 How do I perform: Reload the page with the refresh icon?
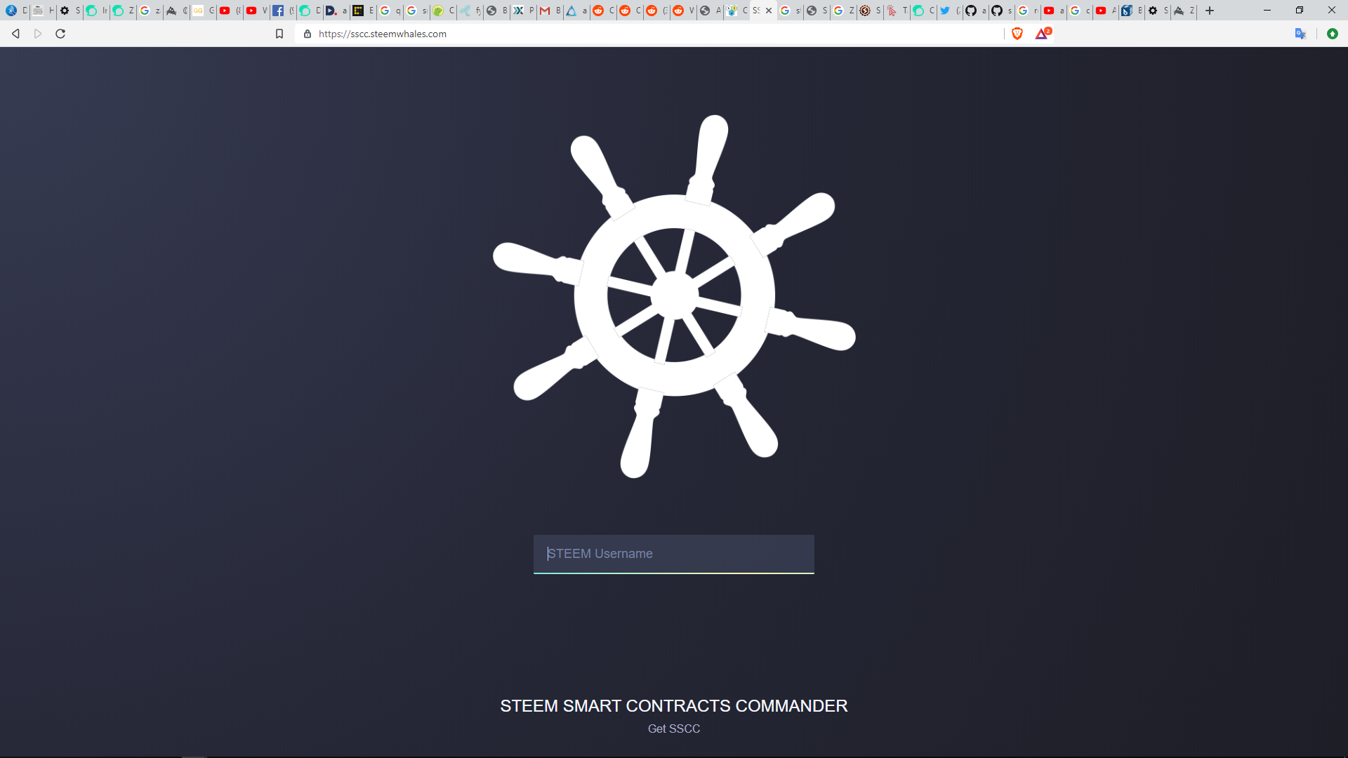[x=60, y=34]
